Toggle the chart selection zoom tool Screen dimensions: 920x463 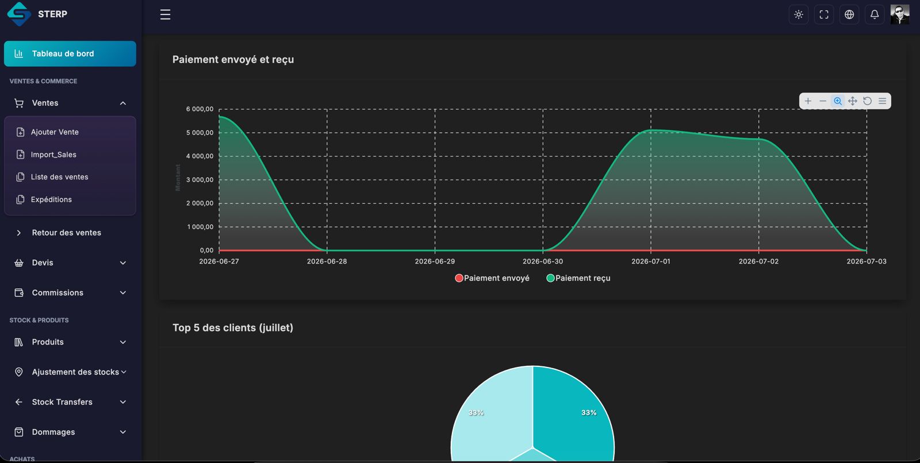838,101
